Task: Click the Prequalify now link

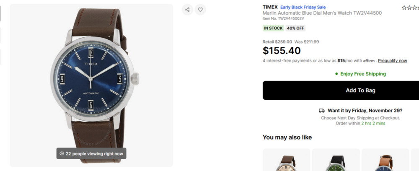Action: coord(392,61)
